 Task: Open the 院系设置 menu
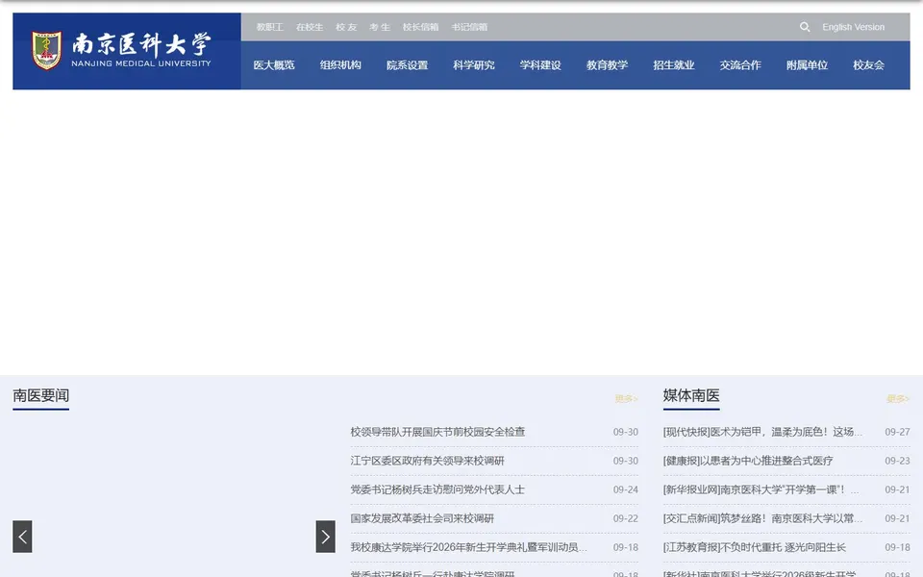(x=407, y=65)
